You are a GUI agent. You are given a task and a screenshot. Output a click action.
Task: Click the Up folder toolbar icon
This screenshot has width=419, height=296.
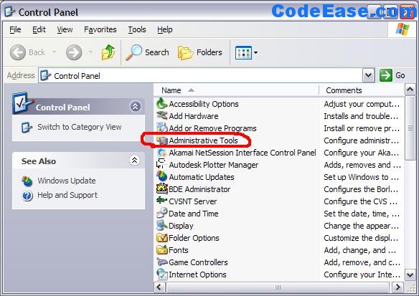[108, 52]
